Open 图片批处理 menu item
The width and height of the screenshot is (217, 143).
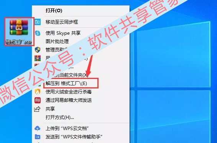click(57, 42)
